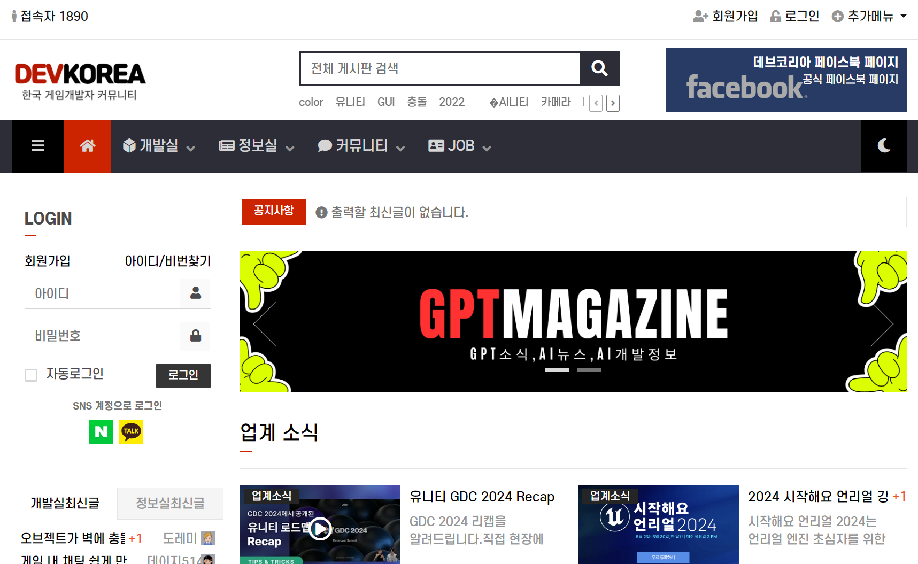Viewport: 918px width, 564px height.
Task: Open the hamburger menu icon
Action: click(x=38, y=146)
